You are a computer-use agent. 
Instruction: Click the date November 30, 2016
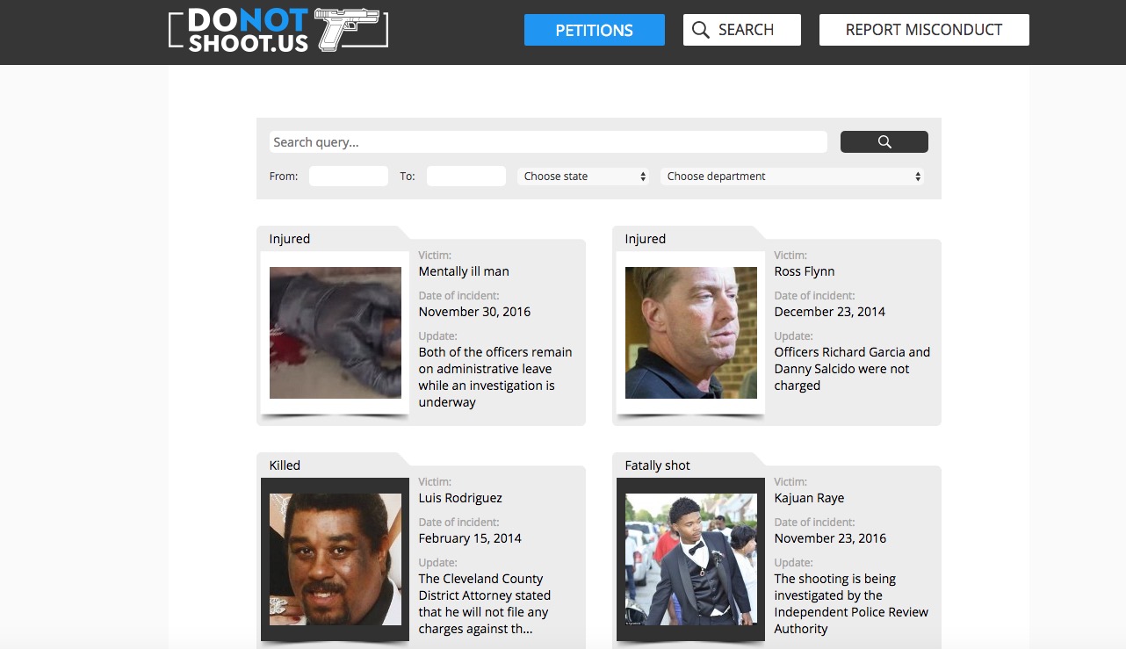474,312
